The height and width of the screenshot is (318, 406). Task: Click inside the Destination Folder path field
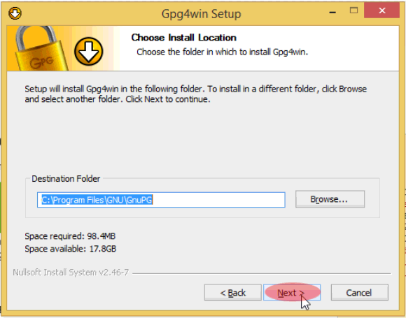click(161, 200)
